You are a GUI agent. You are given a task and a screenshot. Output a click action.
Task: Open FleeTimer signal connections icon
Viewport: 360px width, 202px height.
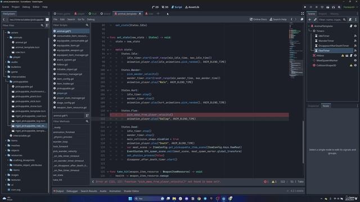click(355, 50)
